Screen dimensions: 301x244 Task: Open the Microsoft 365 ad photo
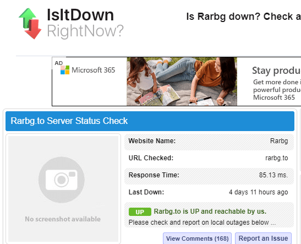[182, 82]
